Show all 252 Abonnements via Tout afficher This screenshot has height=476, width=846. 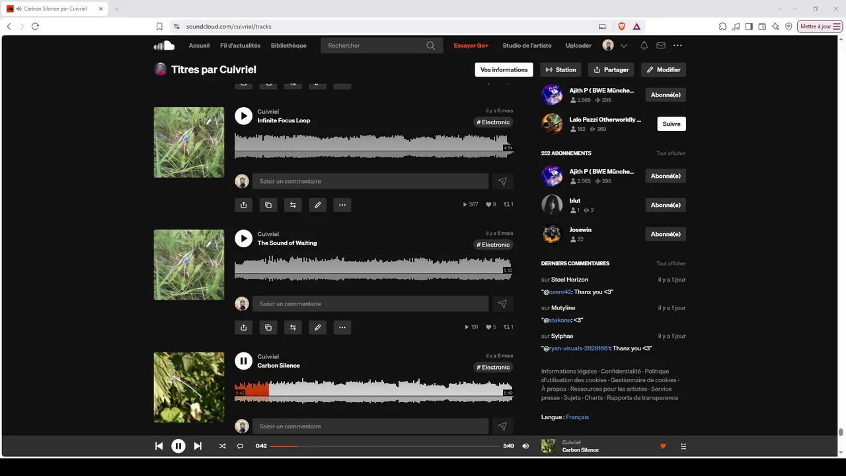671,153
